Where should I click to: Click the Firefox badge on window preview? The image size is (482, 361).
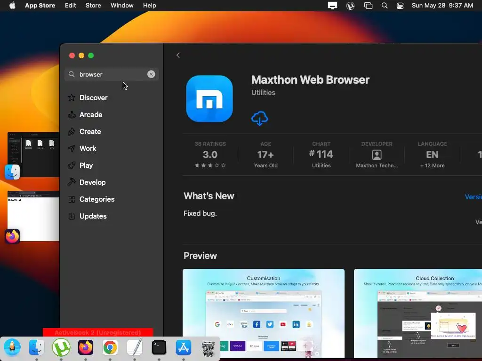12,236
